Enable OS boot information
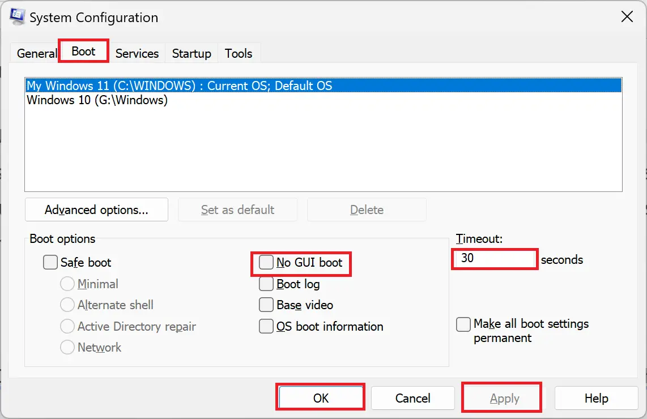The image size is (647, 419). tap(266, 326)
